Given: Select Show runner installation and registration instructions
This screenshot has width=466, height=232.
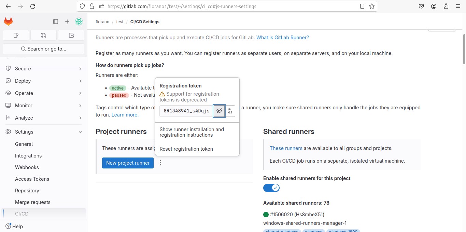Looking at the screenshot, I should [197, 132].
